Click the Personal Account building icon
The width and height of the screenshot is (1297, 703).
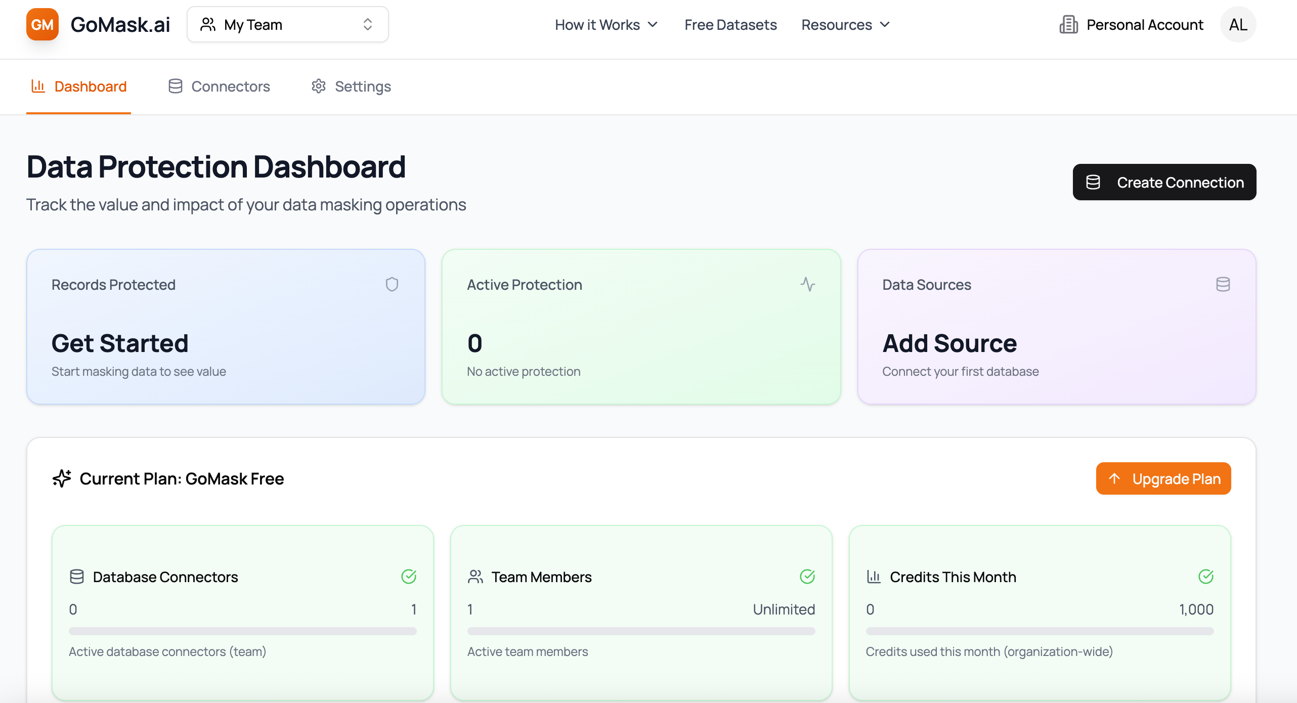(x=1068, y=24)
